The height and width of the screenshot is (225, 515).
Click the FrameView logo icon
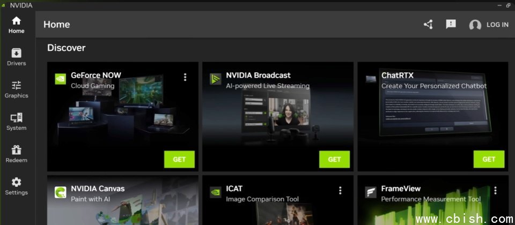371,192
